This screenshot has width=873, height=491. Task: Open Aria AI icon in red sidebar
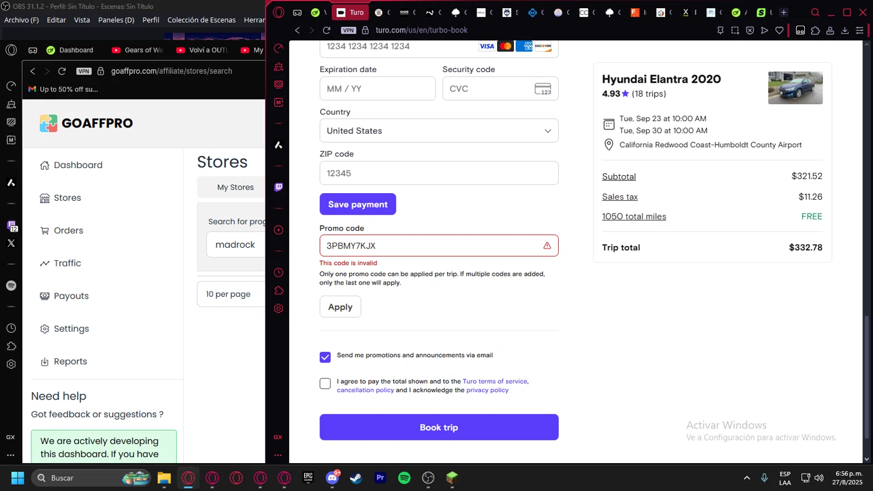coord(279,145)
